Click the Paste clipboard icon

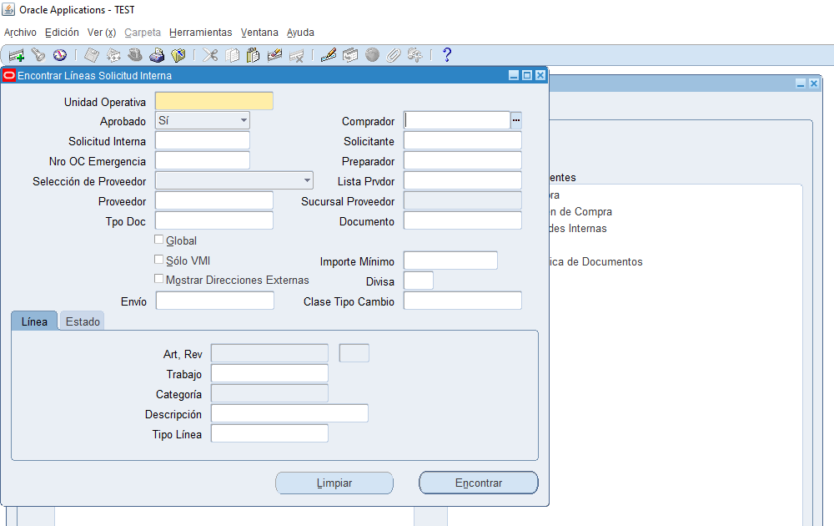coord(254,55)
